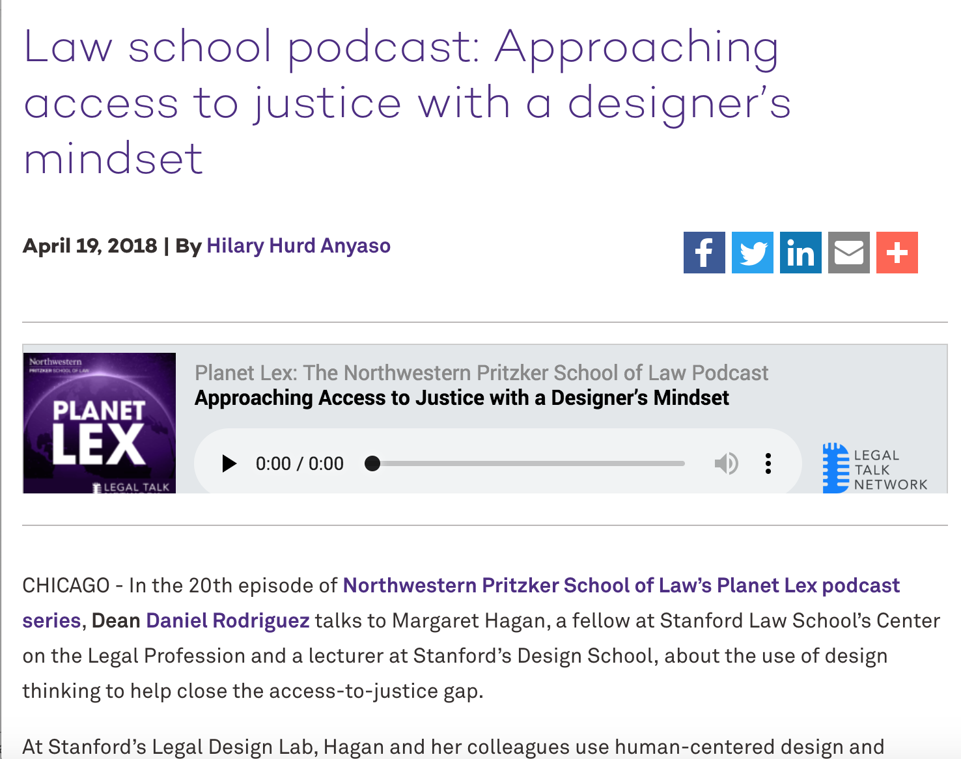This screenshot has height=759, width=961.
Task: Play the Planet Lex podcast audio
Action: pyautogui.click(x=229, y=463)
